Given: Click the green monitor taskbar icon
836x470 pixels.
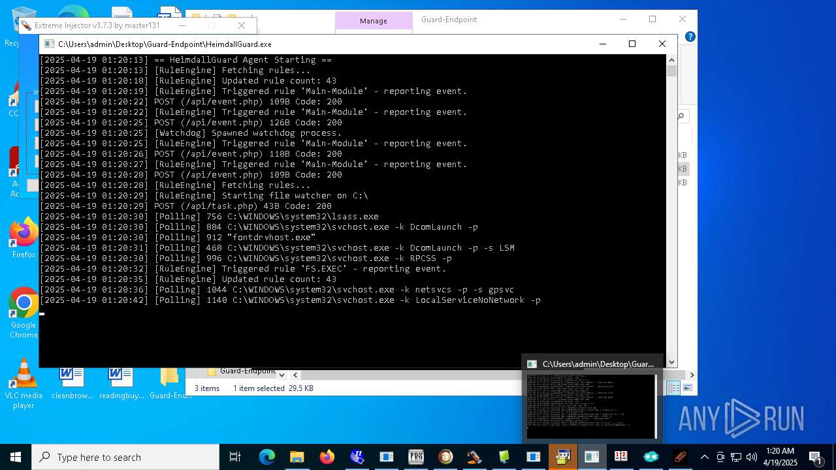Looking at the screenshot, I should (x=504, y=457).
